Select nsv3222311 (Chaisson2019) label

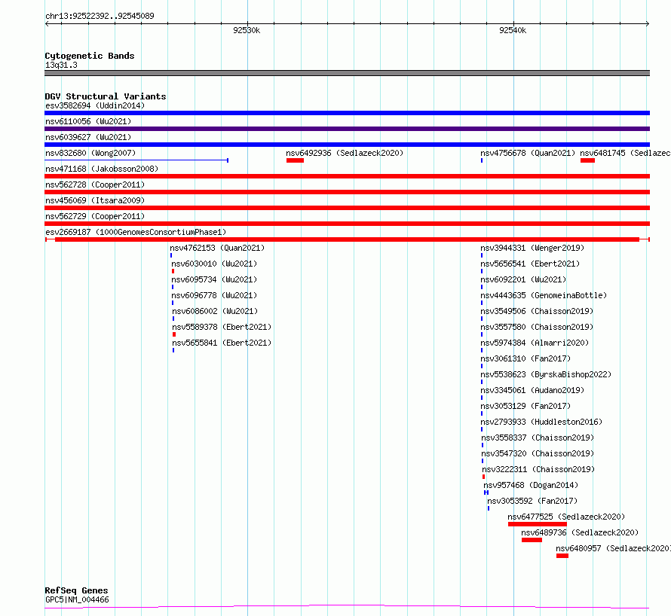(539, 469)
